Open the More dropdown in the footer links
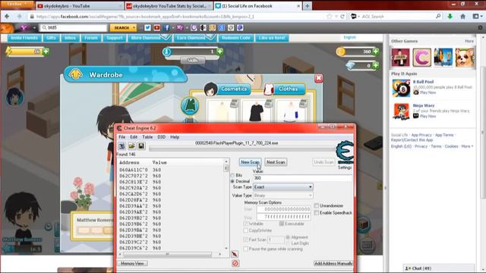This screenshot has width=486, height=273. (x=467, y=146)
